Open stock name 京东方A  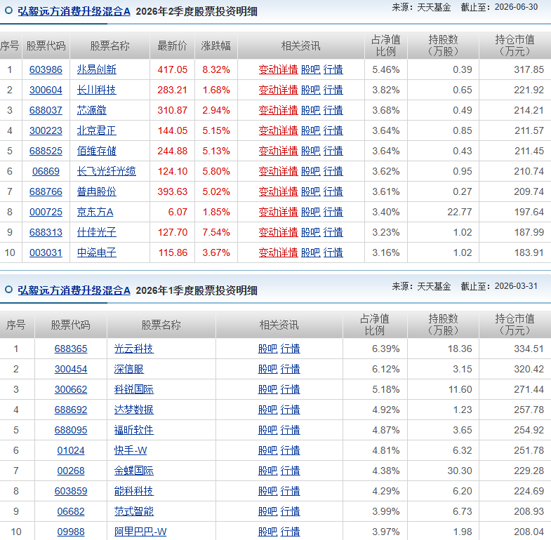click(x=95, y=212)
